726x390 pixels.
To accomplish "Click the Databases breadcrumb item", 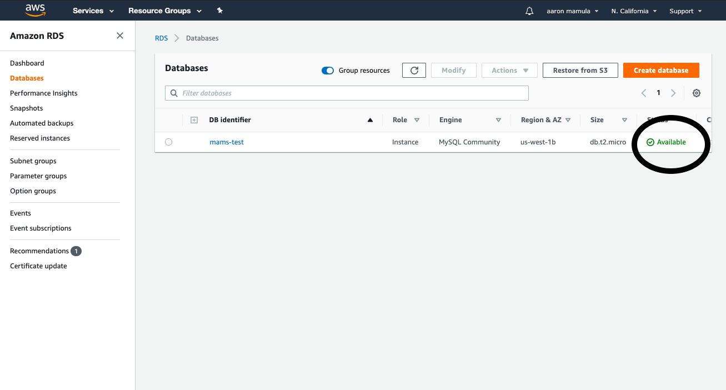I will [x=202, y=38].
